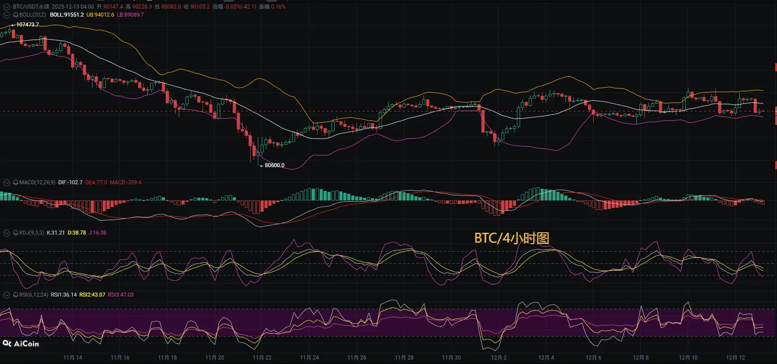Collapse the BTC/USDT main chart chevron
Image resolution: width=777 pixels, height=364 pixels.
click(6, 7)
